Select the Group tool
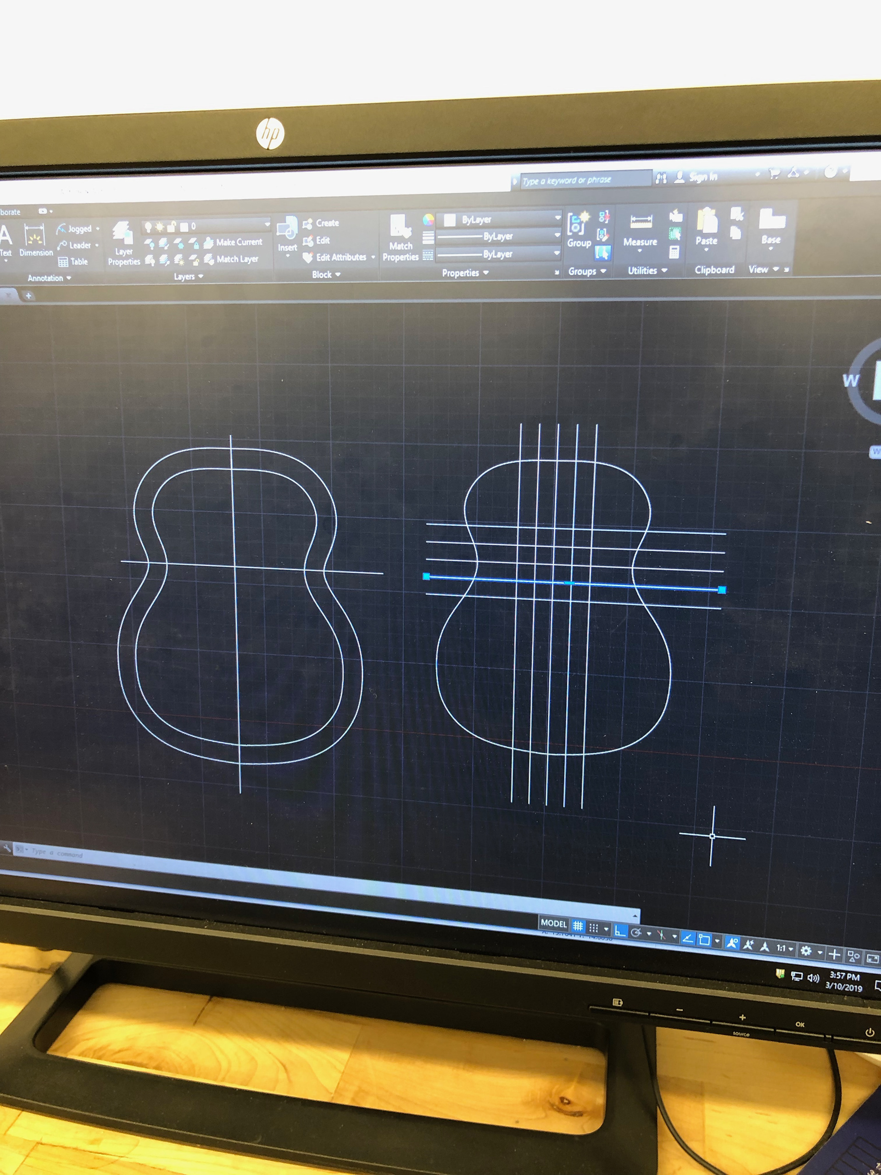Viewport: 881px width, 1175px height. click(x=579, y=229)
